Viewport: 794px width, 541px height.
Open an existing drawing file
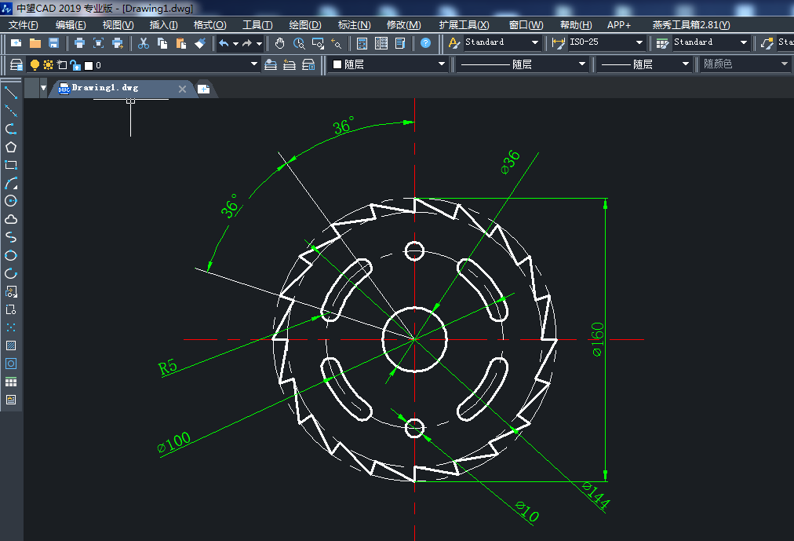pyautogui.click(x=35, y=43)
